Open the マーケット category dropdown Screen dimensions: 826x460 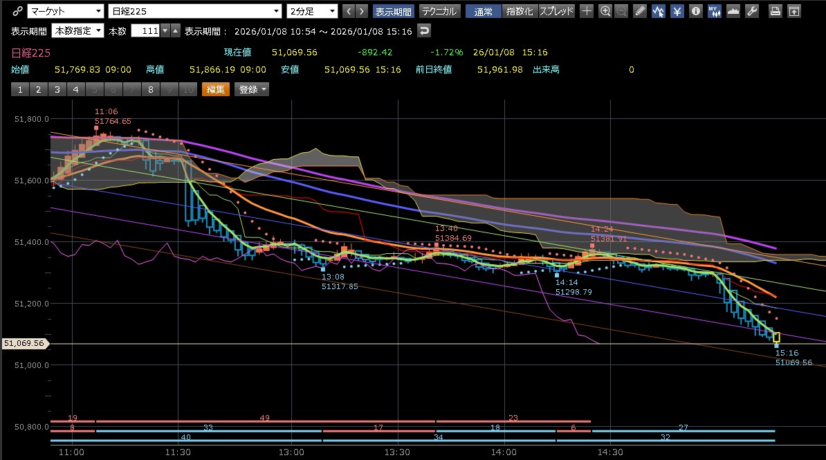(66, 11)
